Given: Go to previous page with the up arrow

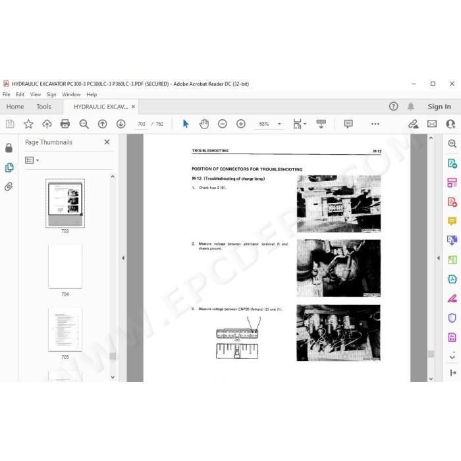Looking at the screenshot, I should (x=102, y=124).
